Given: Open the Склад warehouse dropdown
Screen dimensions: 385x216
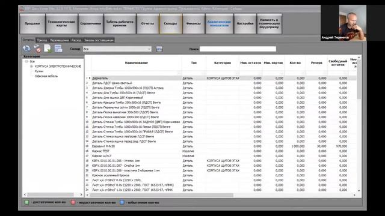Looking at the screenshot, I should coord(117,49).
